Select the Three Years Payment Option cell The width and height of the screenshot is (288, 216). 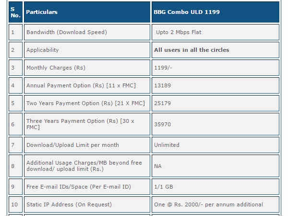pyautogui.click(x=87, y=124)
